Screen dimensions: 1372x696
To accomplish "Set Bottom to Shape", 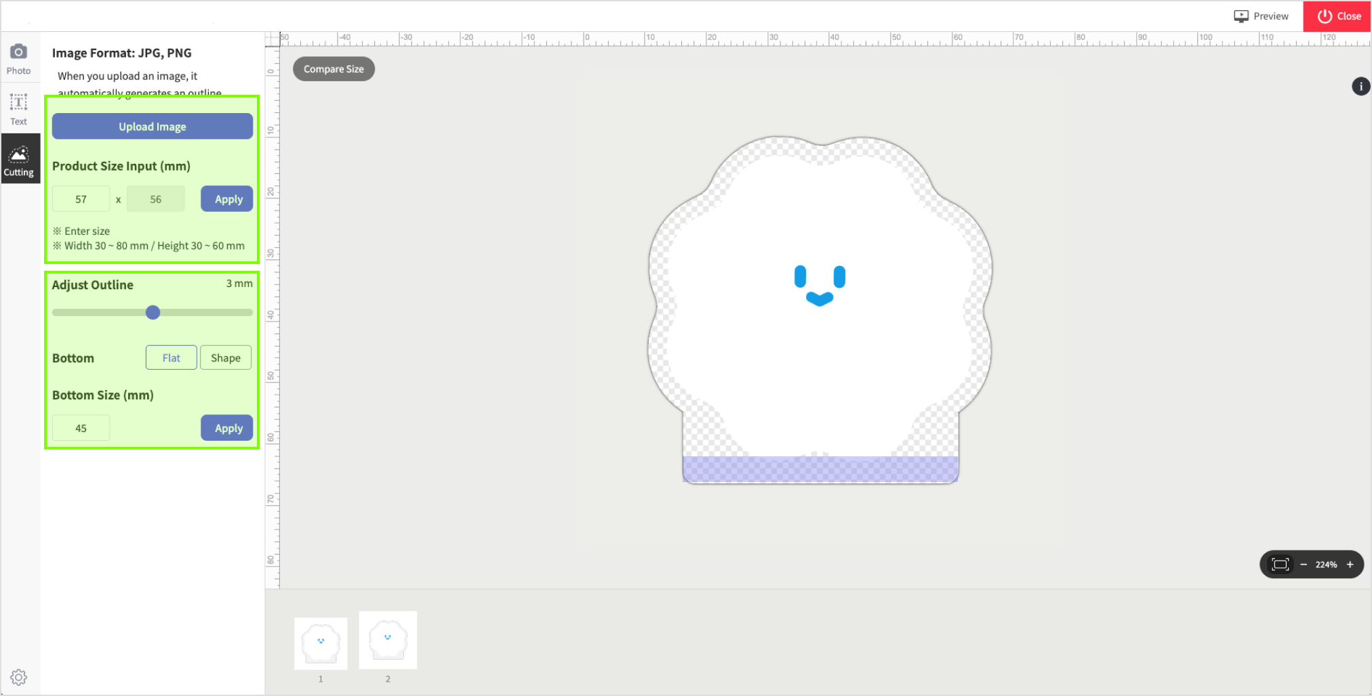I will click(x=226, y=358).
